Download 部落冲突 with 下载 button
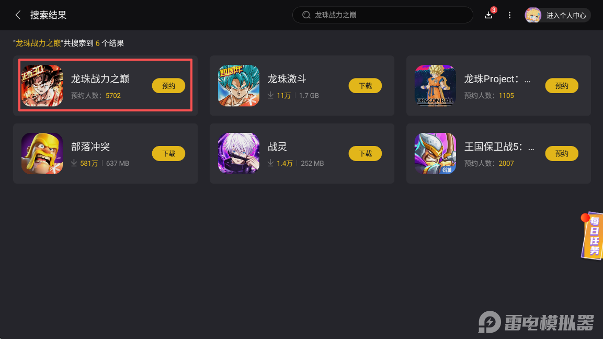The height and width of the screenshot is (339, 603). (168, 153)
